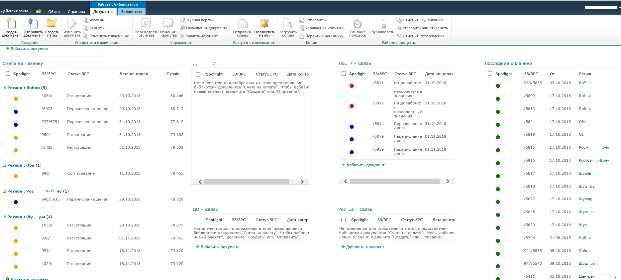Switch to the Библиотека ribbon tab
Screen dimensions: 621x280
[132, 12]
